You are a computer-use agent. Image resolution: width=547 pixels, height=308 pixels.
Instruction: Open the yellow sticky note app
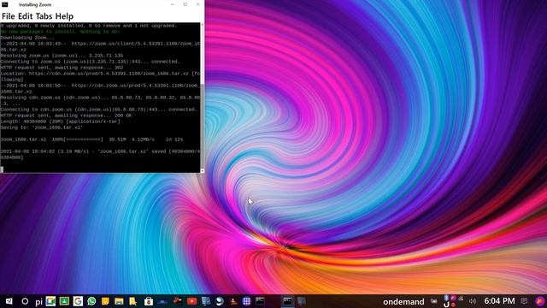point(105,301)
